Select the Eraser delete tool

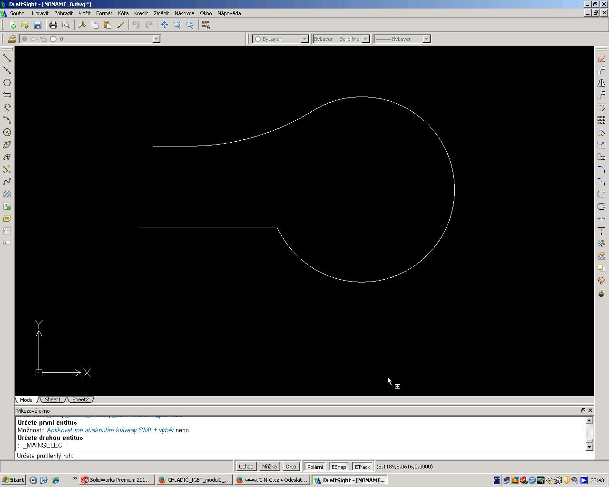601,58
